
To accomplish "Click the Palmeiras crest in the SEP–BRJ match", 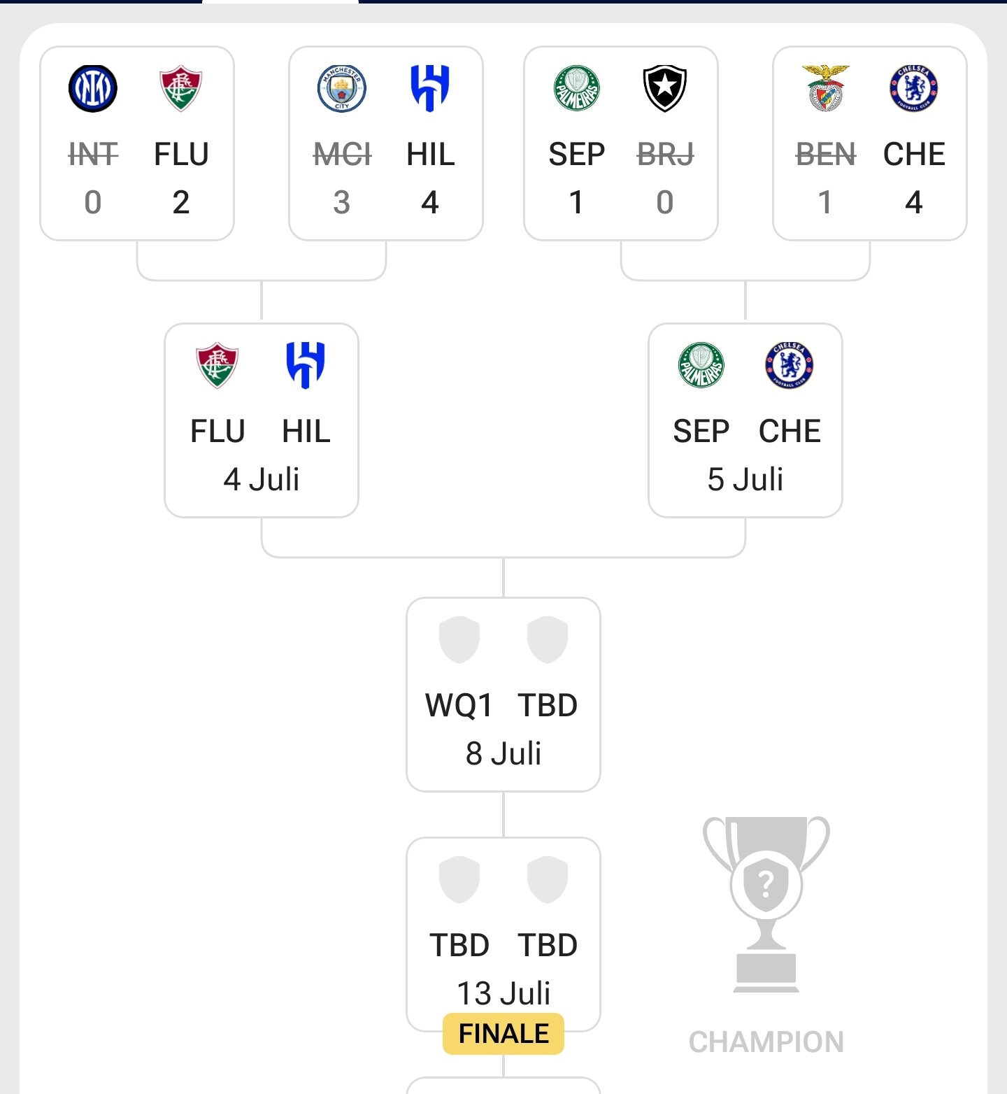I will click(x=577, y=89).
